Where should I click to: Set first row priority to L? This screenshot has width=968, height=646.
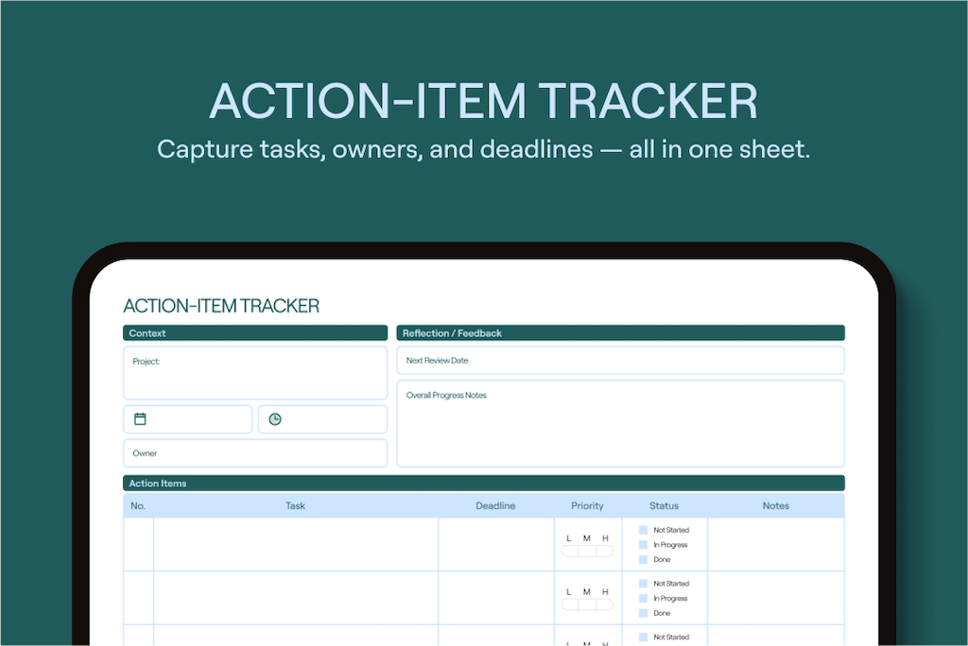[x=569, y=551]
